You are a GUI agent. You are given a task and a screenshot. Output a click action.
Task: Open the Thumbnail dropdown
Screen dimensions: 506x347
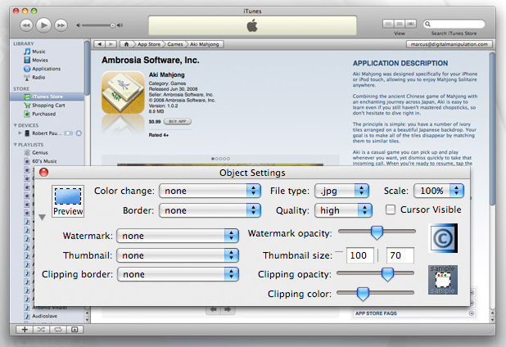tap(178, 255)
